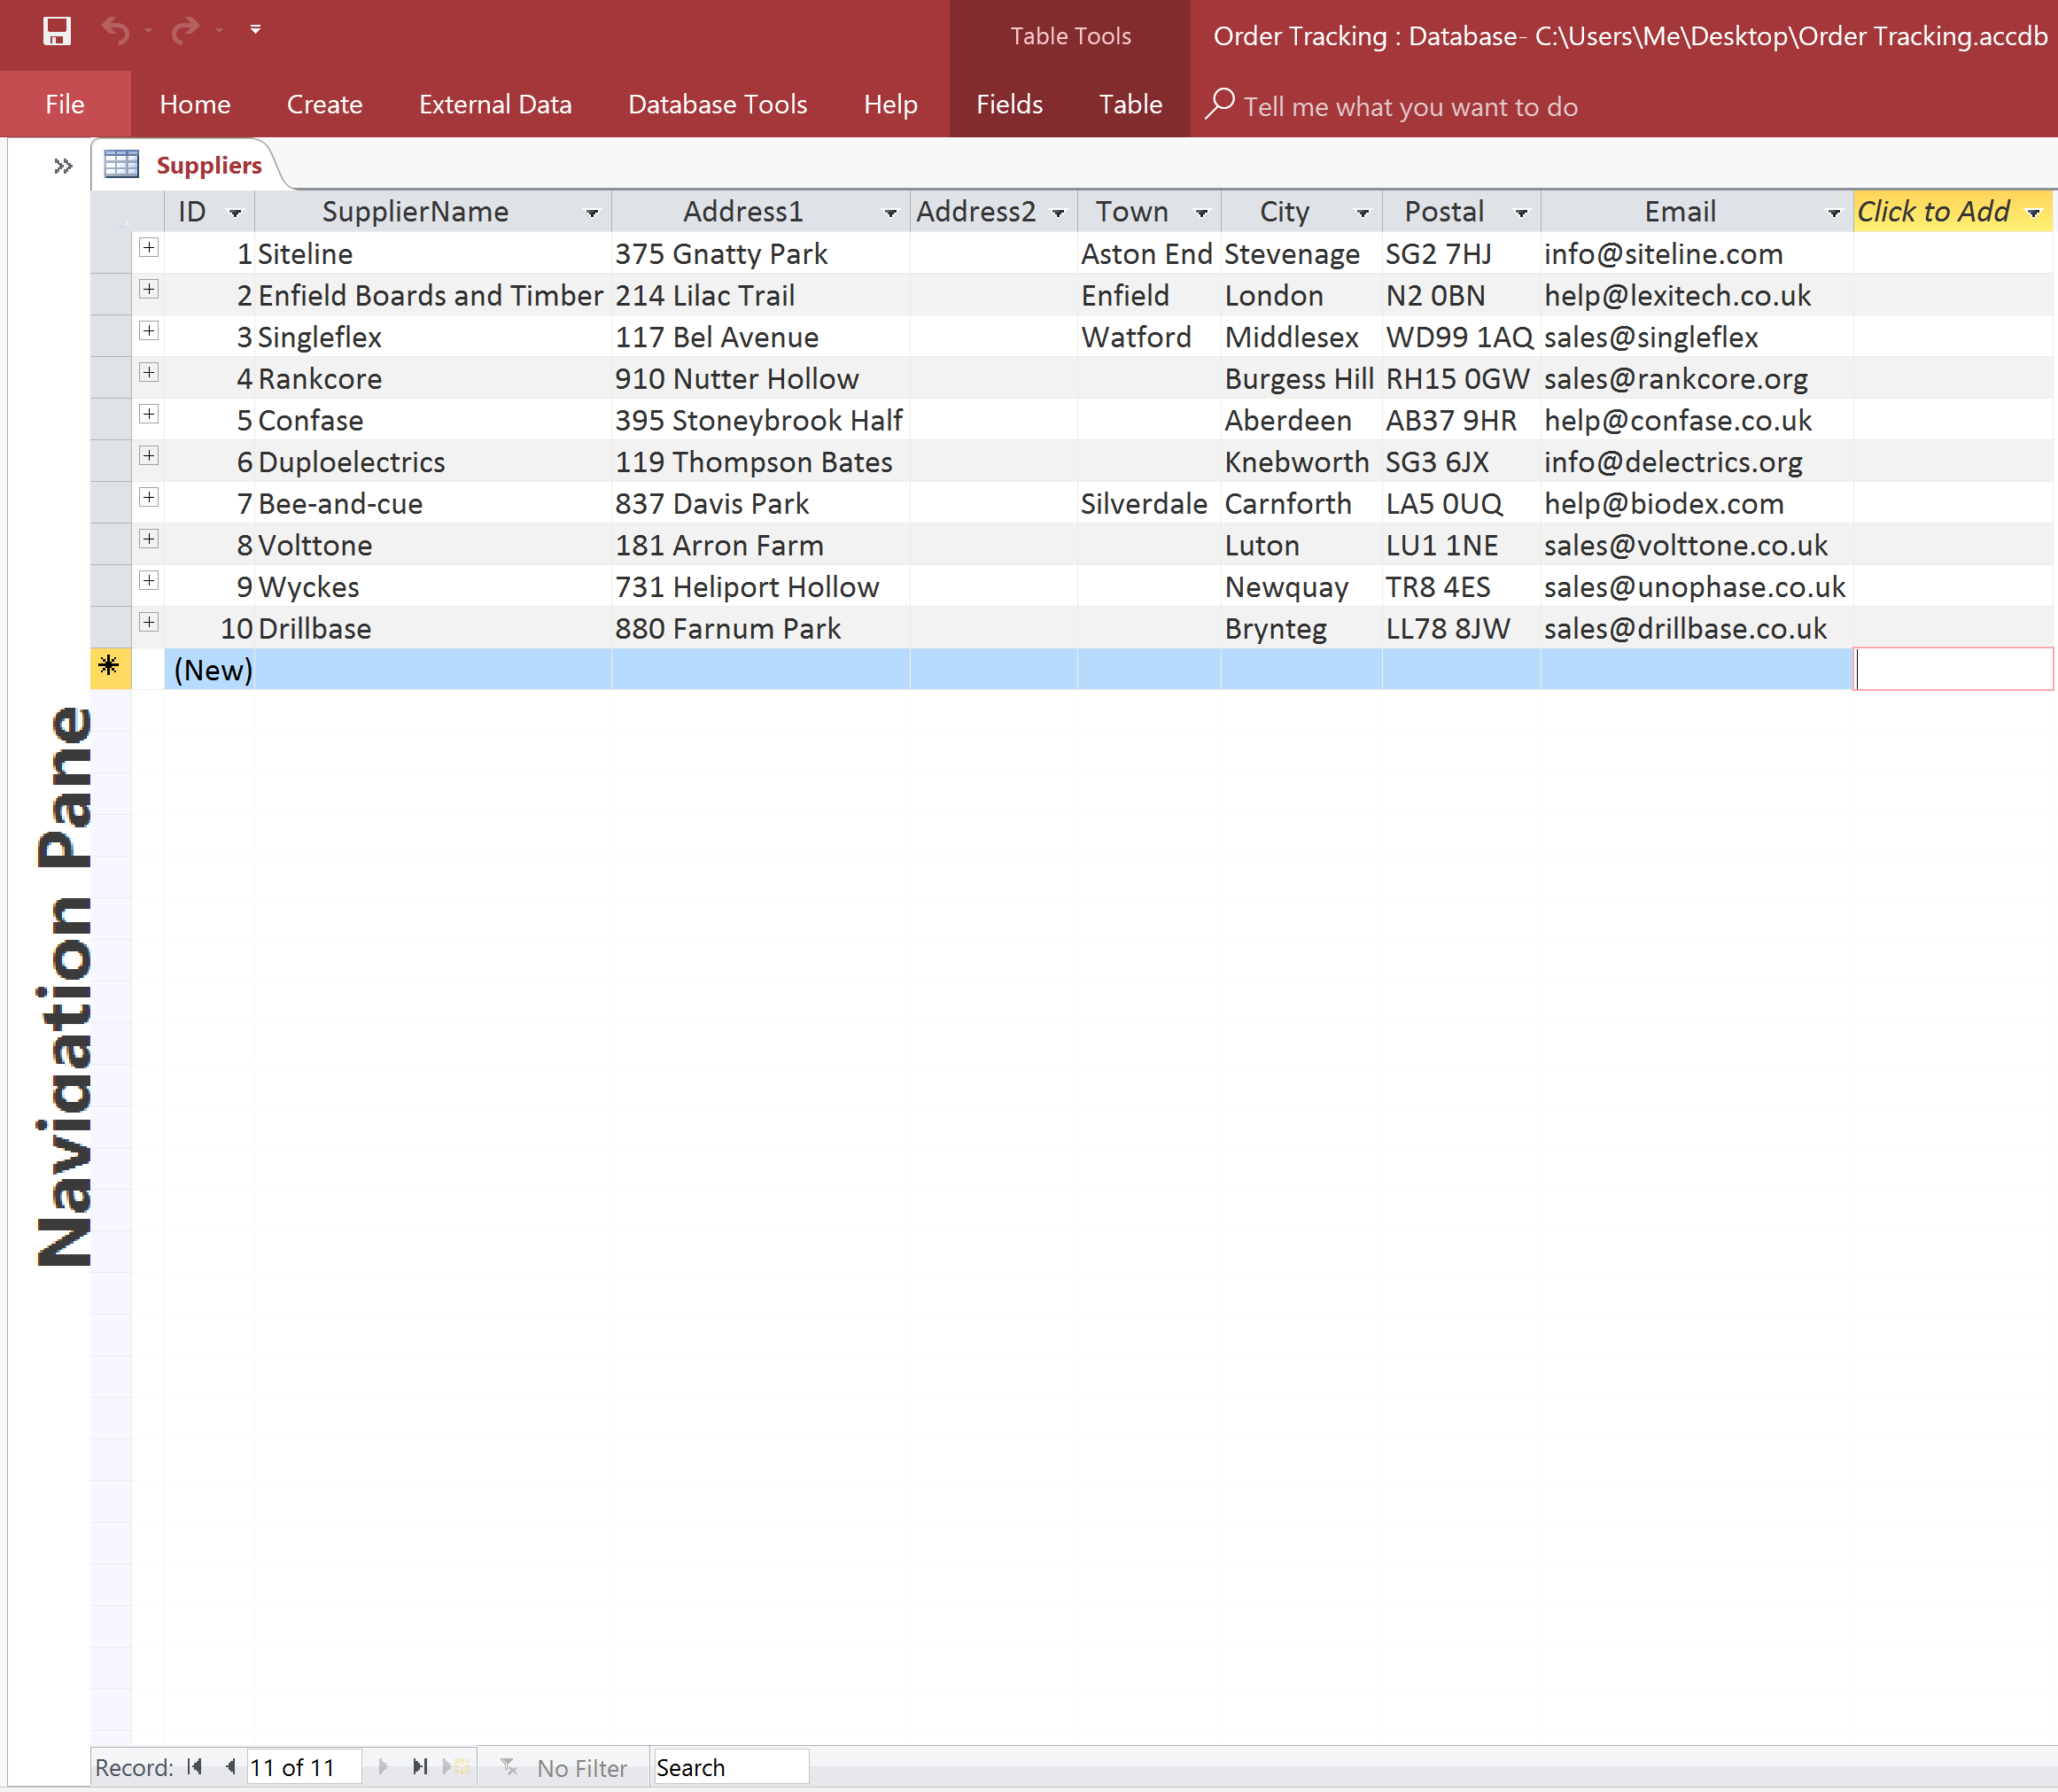Image resolution: width=2058 pixels, height=1792 pixels.
Task: Open the Click to Add column dropdown
Action: (2033, 213)
